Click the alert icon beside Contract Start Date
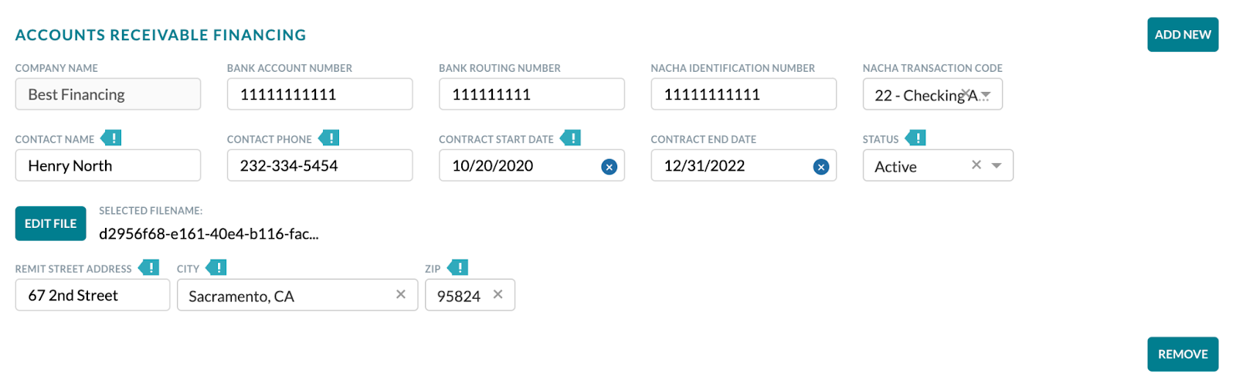Image resolution: width=1236 pixels, height=377 pixels. pos(571,138)
